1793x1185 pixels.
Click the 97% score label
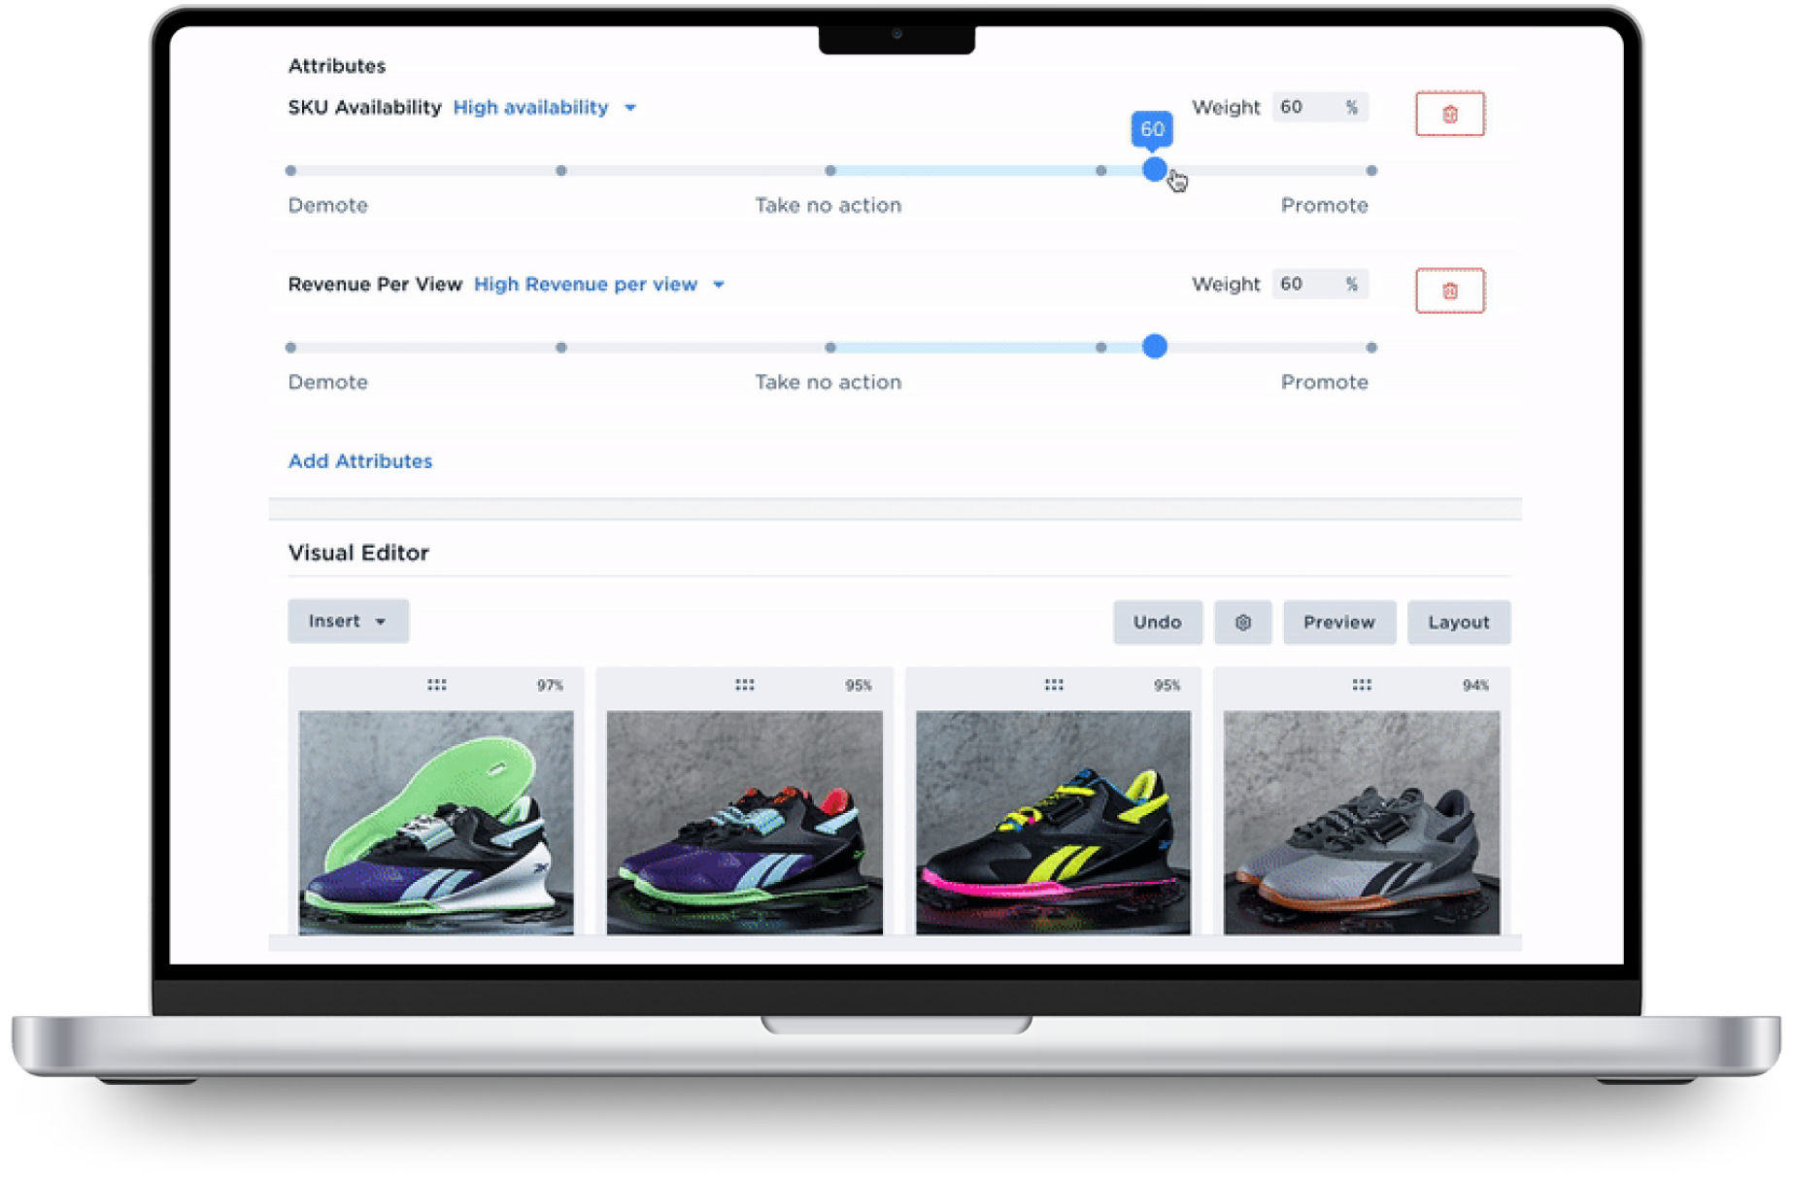pos(550,686)
